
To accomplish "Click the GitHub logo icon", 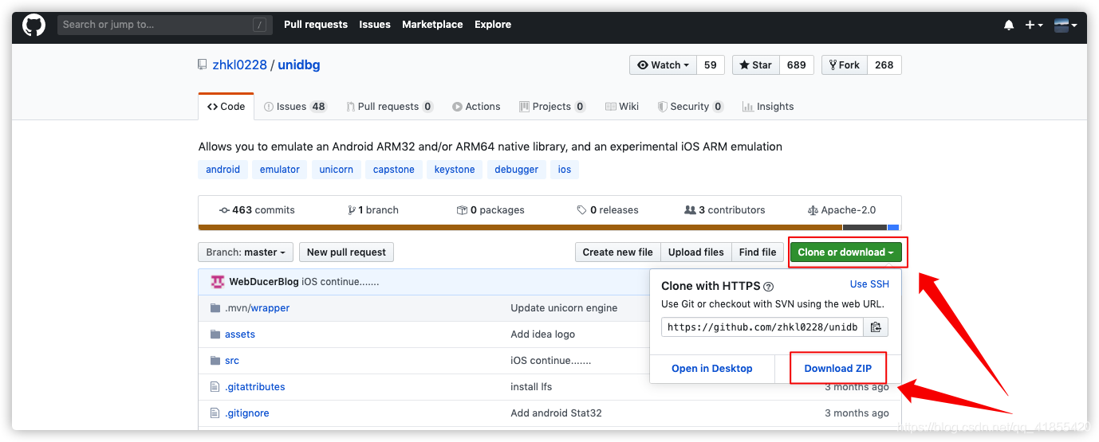I will click(33, 25).
